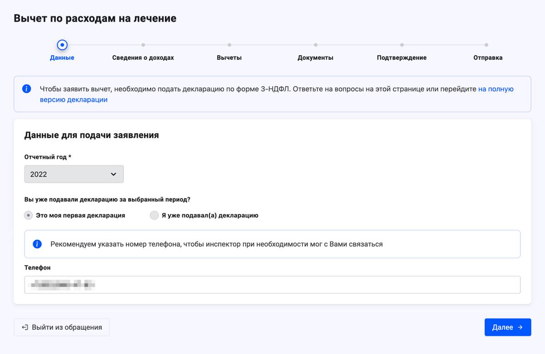Click the arrow icon on the "Далее" button

click(x=520, y=327)
